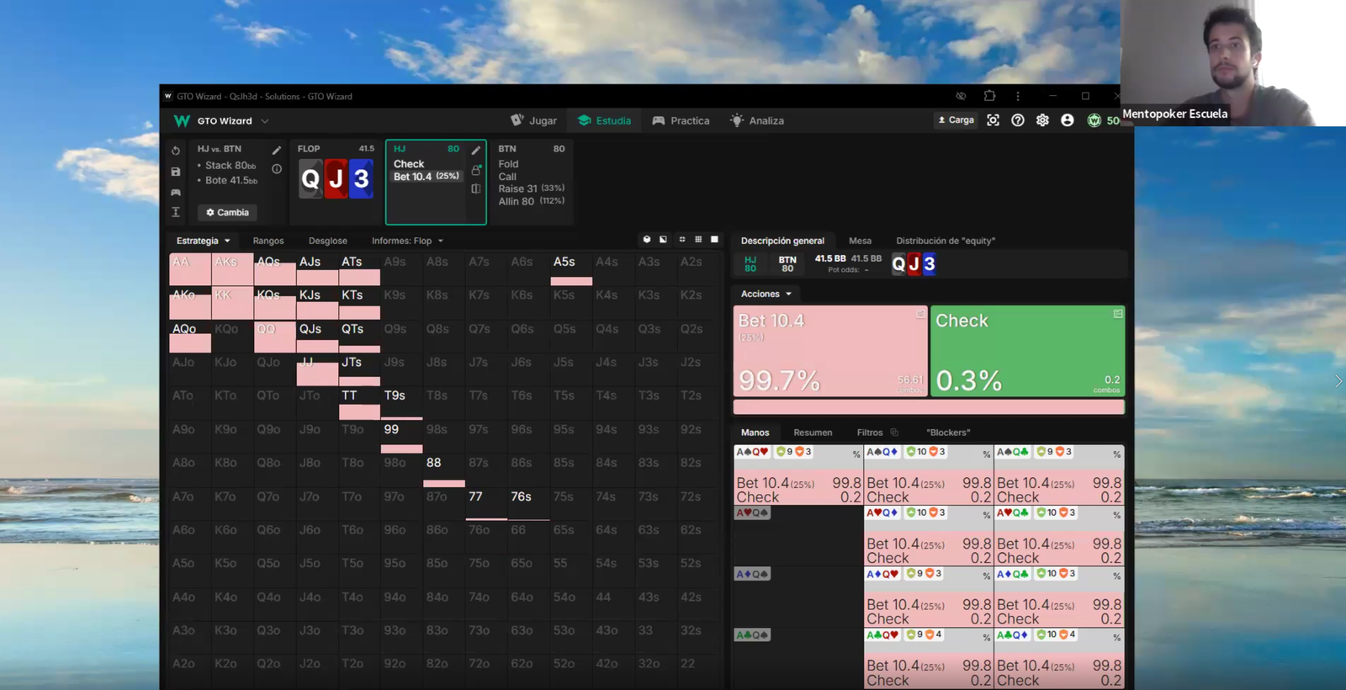Click the Carga upload button
This screenshot has width=1346, height=690.
[956, 120]
